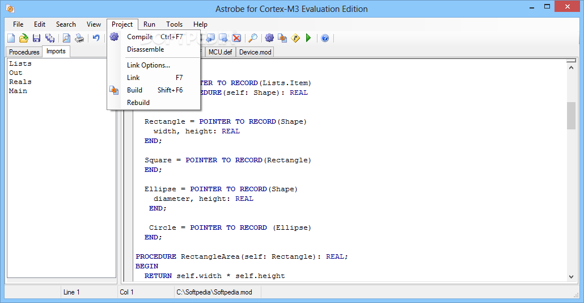The width and height of the screenshot is (584, 303).
Task: Open the Device.mod editor tab
Action: (255, 52)
